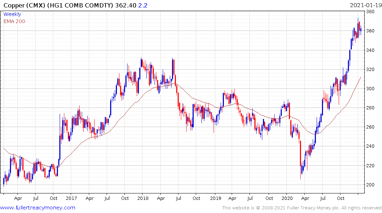Click the 380 price axis label

(370, 12)
